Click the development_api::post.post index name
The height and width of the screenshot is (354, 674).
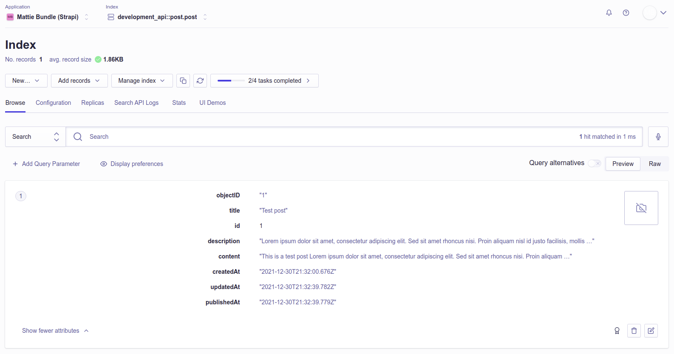[x=157, y=17]
